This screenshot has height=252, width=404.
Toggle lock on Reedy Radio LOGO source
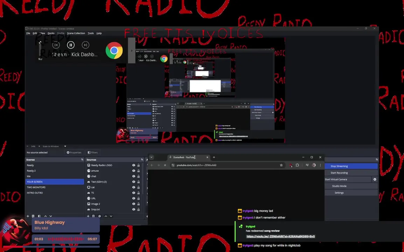click(x=138, y=165)
